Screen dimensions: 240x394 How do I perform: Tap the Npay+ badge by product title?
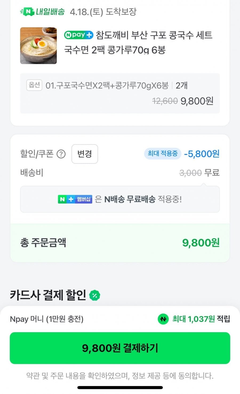(78, 35)
